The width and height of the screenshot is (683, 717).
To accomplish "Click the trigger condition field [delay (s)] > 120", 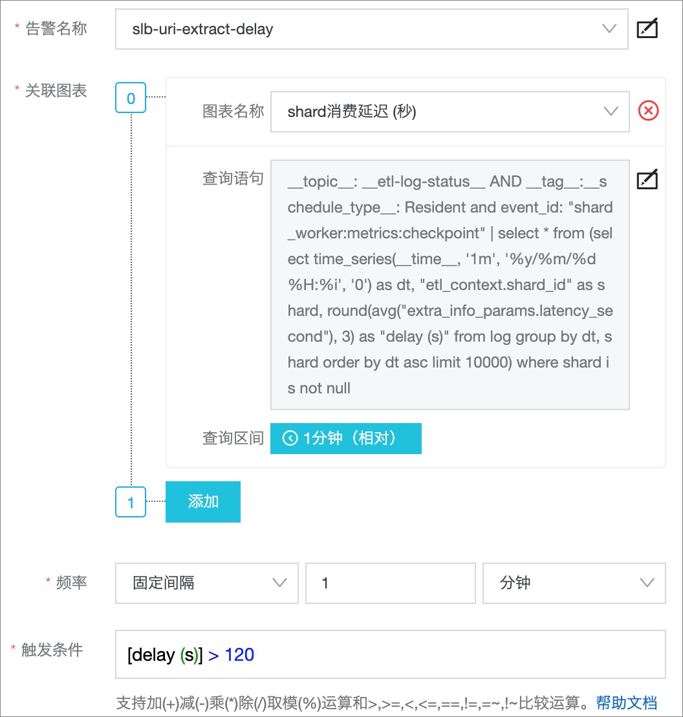I will [x=391, y=654].
